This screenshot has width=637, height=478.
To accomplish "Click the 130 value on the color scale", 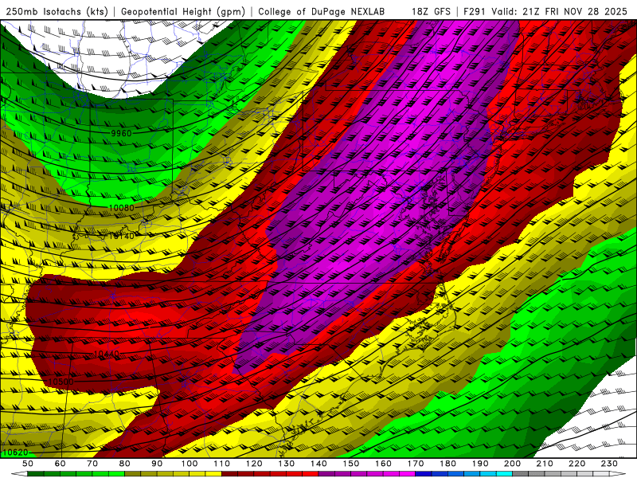I will tap(286, 464).
